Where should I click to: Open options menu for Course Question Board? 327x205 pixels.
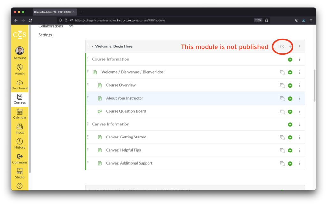[299, 111]
